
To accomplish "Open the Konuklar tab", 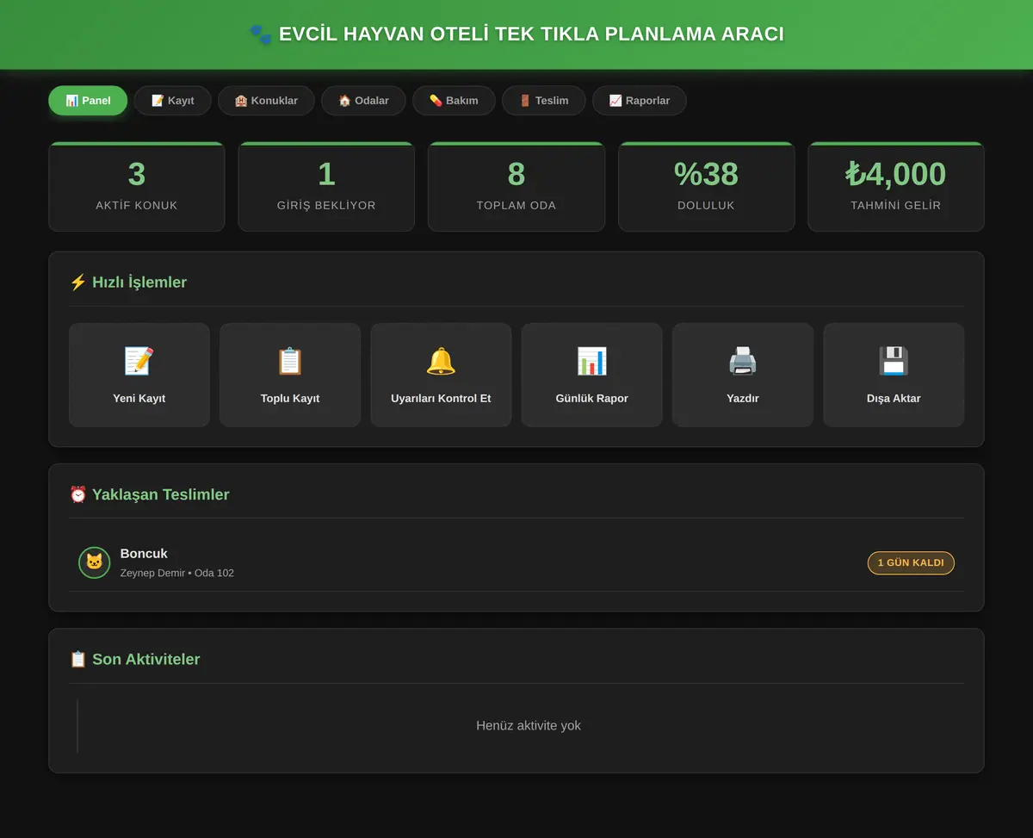I will point(266,101).
